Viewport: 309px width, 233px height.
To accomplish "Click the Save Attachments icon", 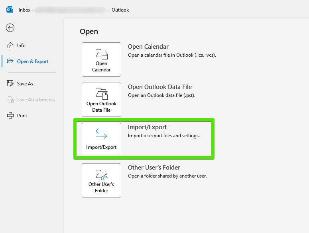I will coord(10,99).
